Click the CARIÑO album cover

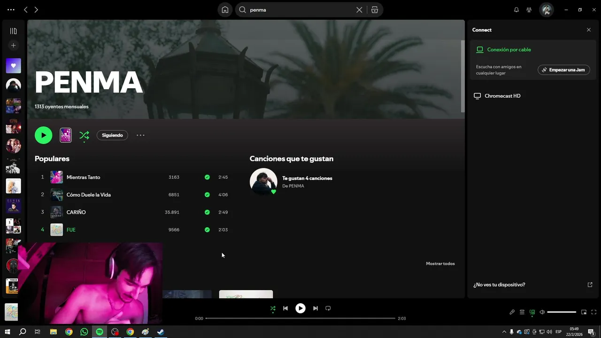coord(56,212)
